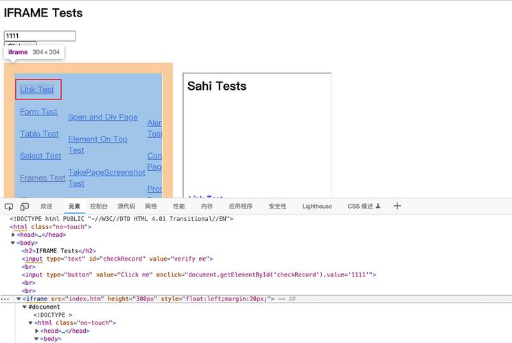The width and height of the screenshot is (512, 343).
Task: Open the Form Test link
Action: click(38, 112)
